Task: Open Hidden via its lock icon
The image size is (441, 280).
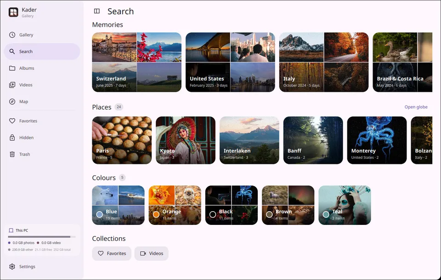Action: pos(12,137)
